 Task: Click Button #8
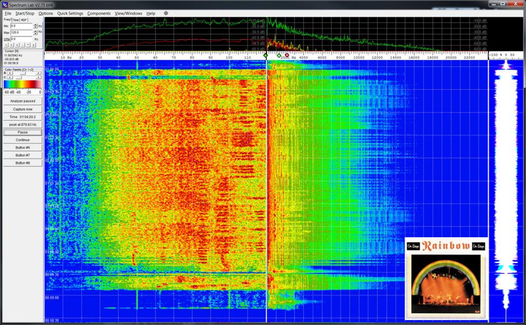pos(23,163)
